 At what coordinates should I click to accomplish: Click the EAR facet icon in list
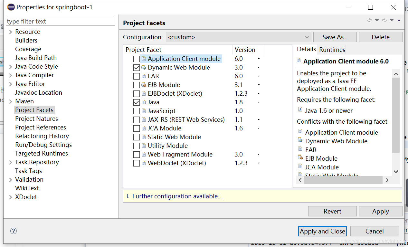tap(144, 76)
